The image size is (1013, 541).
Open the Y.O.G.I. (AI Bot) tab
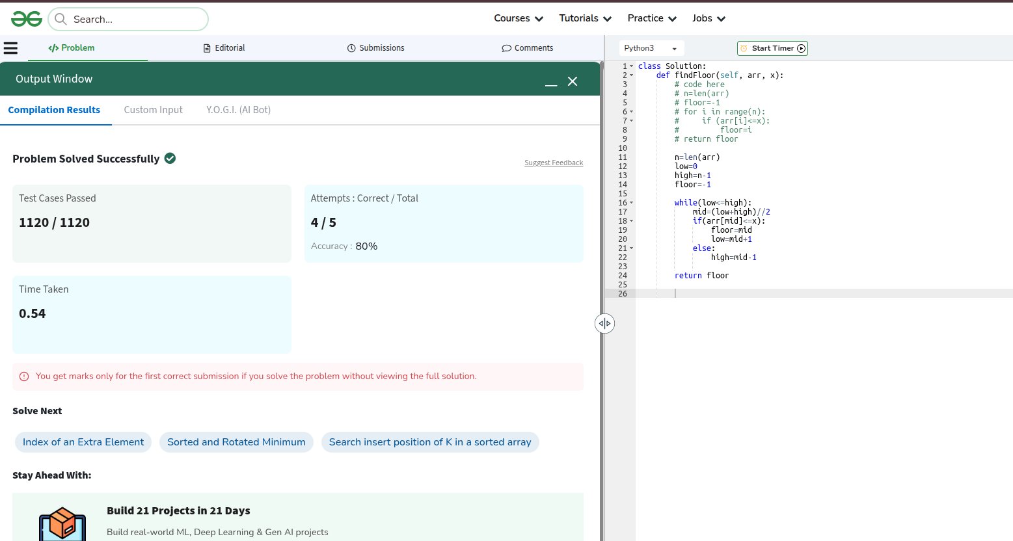(x=238, y=110)
